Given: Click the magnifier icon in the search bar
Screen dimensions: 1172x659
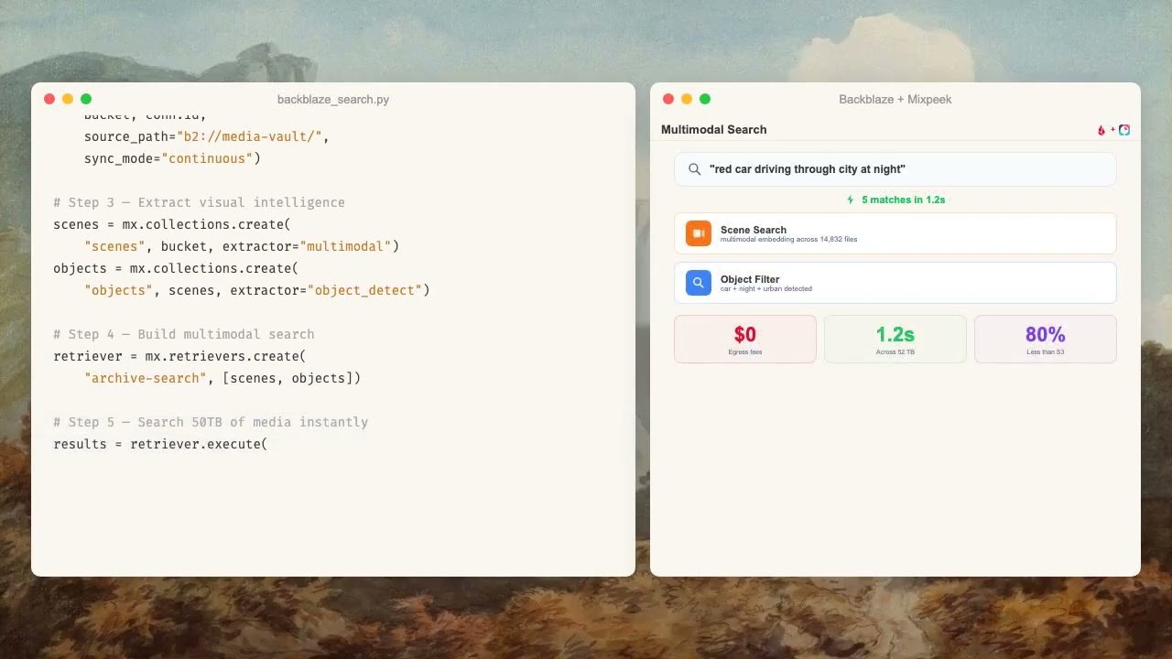Looking at the screenshot, I should (x=695, y=169).
